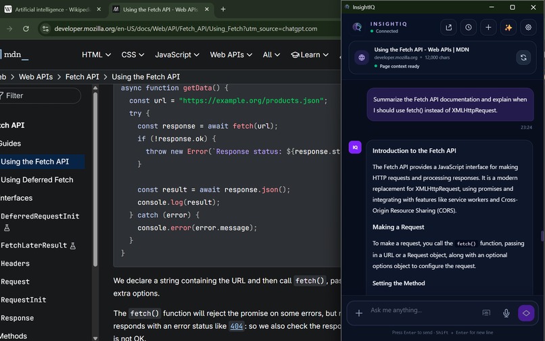Click experimental flask icon under DeferredRequestInit

[7, 228]
